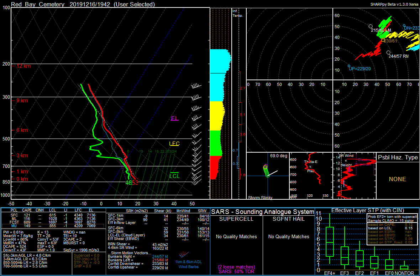Select the SFC parcel row
The height and width of the screenshot is (276, 420).
click(x=53, y=215)
